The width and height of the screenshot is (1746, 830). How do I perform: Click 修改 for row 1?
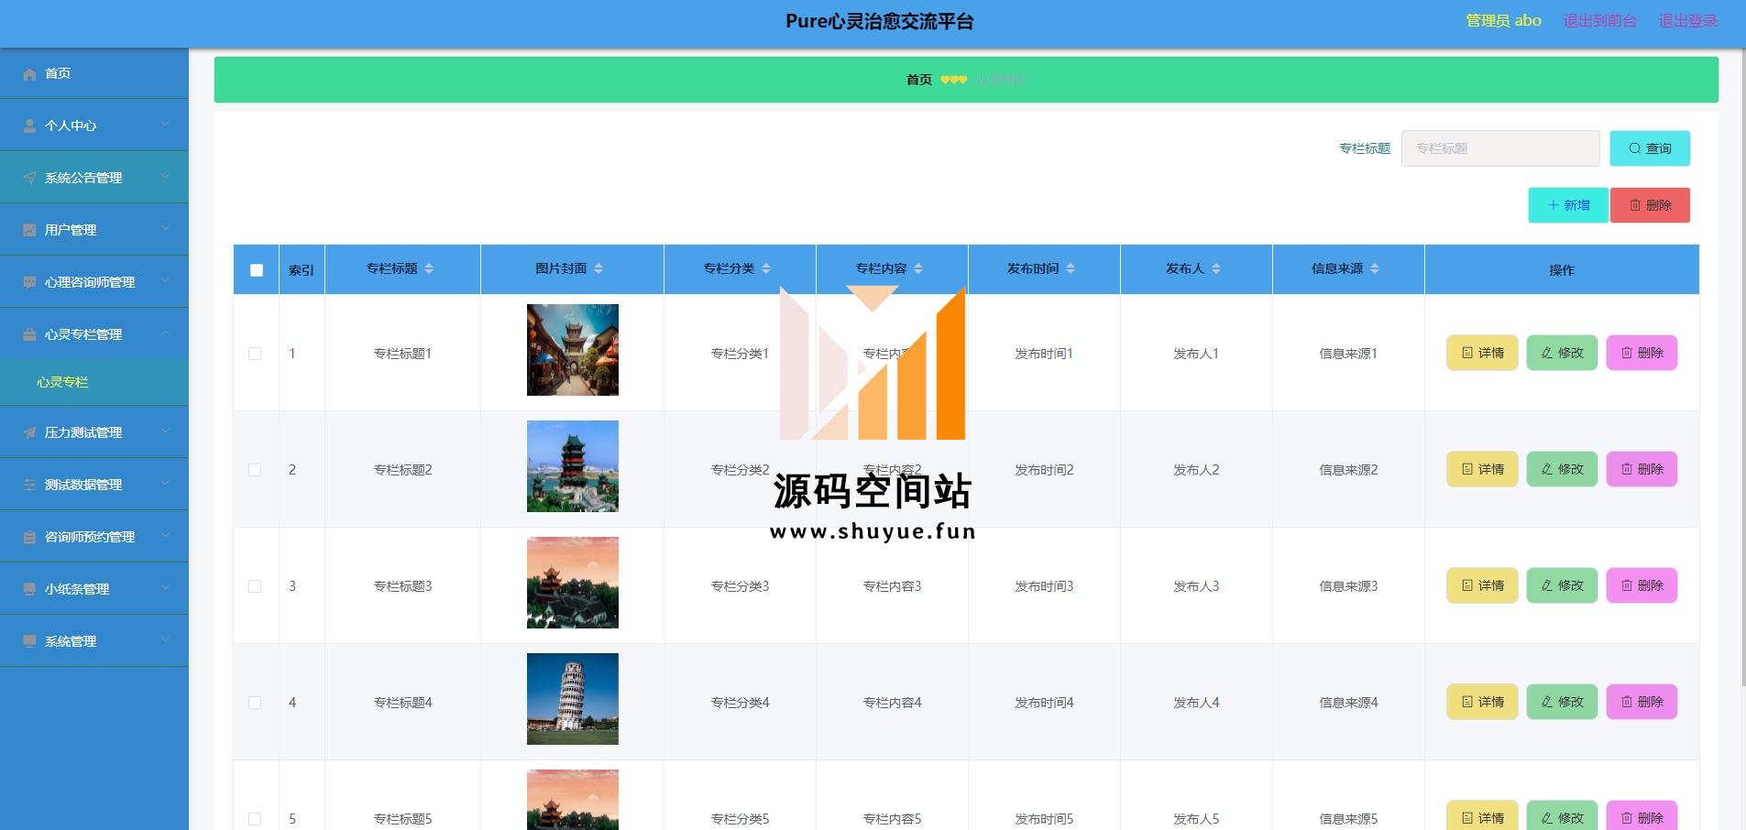coord(1562,353)
